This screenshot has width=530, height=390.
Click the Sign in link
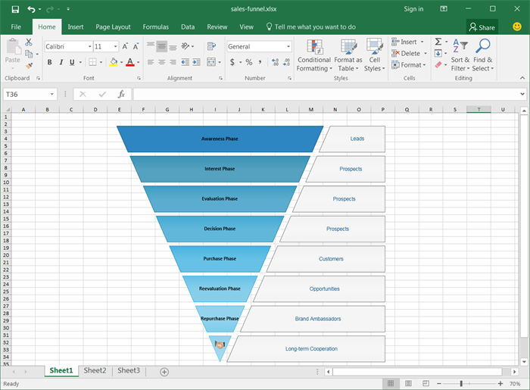click(x=413, y=9)
